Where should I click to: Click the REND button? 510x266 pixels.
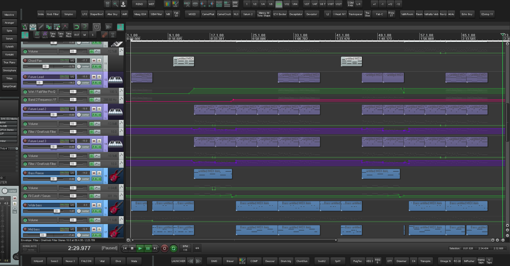pyautogui.click(x=139, y=4)
